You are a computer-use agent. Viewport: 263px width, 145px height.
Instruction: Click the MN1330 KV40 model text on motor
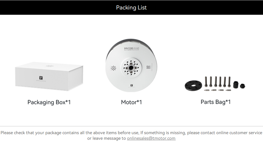coord(131,48)
